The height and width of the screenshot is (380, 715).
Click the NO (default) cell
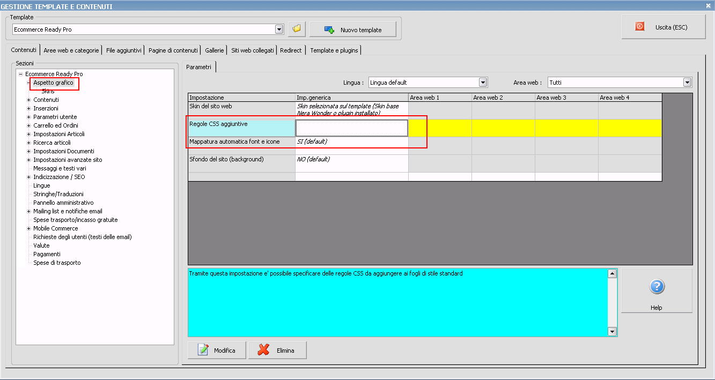point(351,163)
